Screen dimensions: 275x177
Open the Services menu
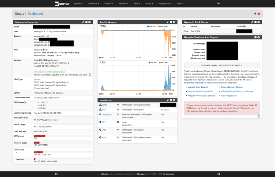click(123, 3)
